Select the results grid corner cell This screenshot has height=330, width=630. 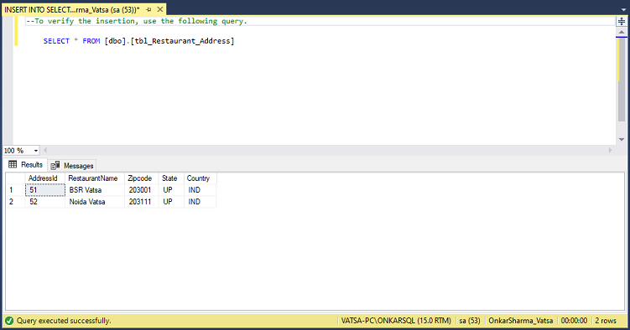(15, 178)
